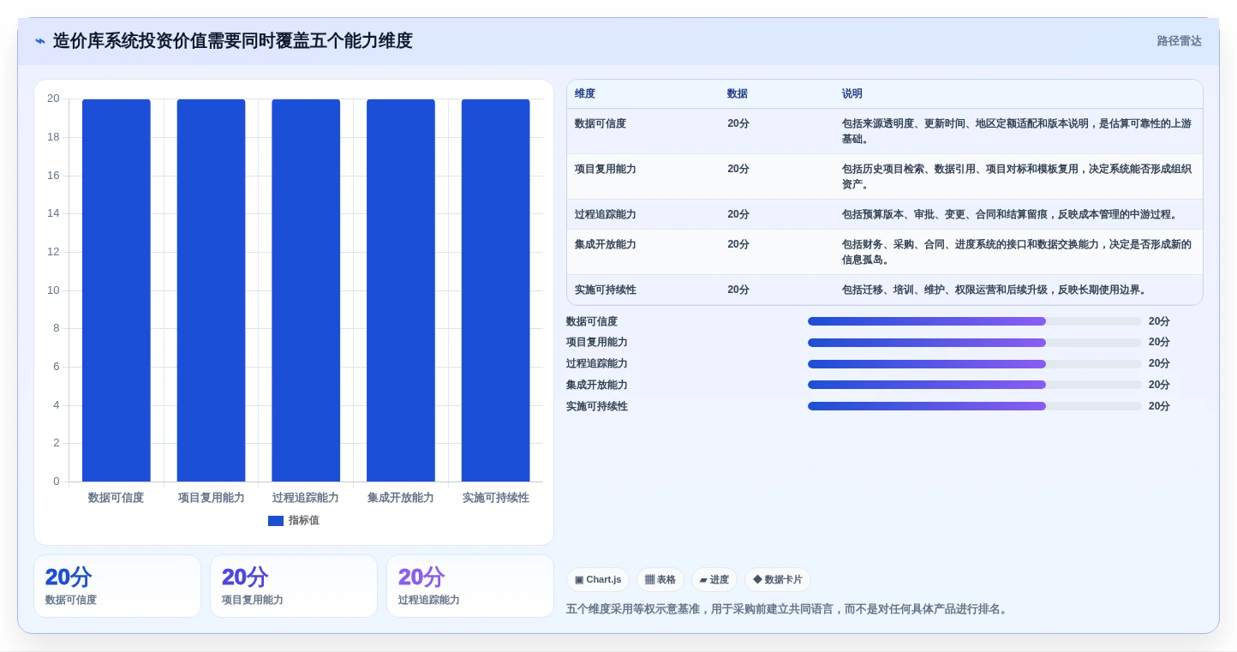Open the 数据可信度 20分 data card
The height and width of the screenshot is (652, 1237).
coord(117,586)
